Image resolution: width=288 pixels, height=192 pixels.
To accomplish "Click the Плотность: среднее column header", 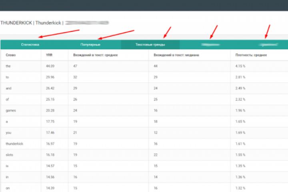I will tap(251, 55).
